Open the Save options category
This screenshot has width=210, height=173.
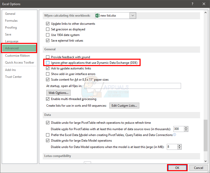8,34
